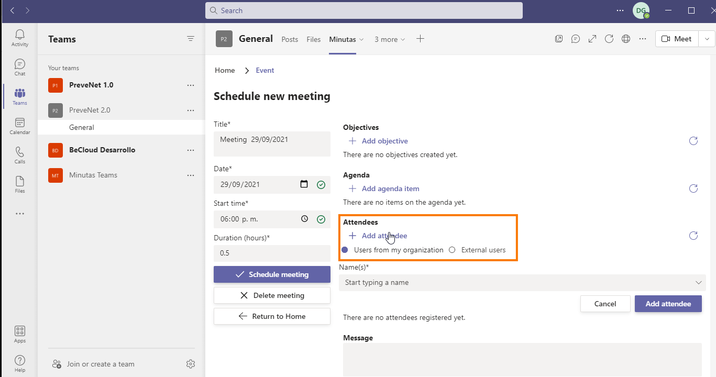The height and width of the screenshot is (377, 716).
Task: Start a meeting with Meet button
Action: click(x=677, y=39)
